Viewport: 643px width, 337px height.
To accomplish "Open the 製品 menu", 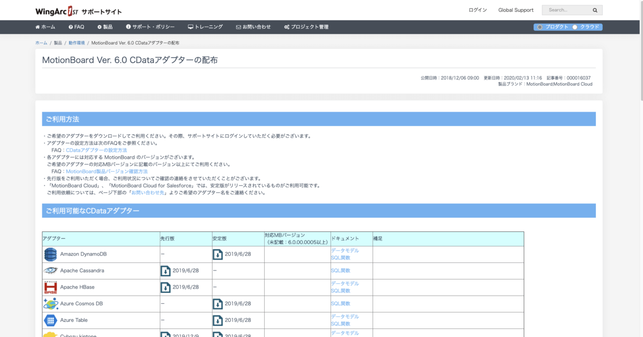I will 104,27.
